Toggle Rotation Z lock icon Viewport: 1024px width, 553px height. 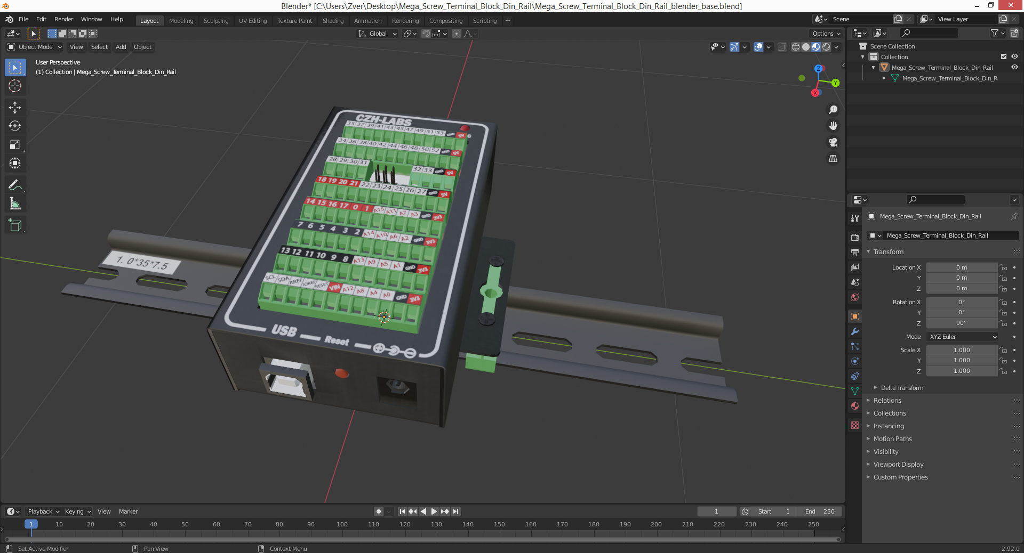[x=1003, y=323]
